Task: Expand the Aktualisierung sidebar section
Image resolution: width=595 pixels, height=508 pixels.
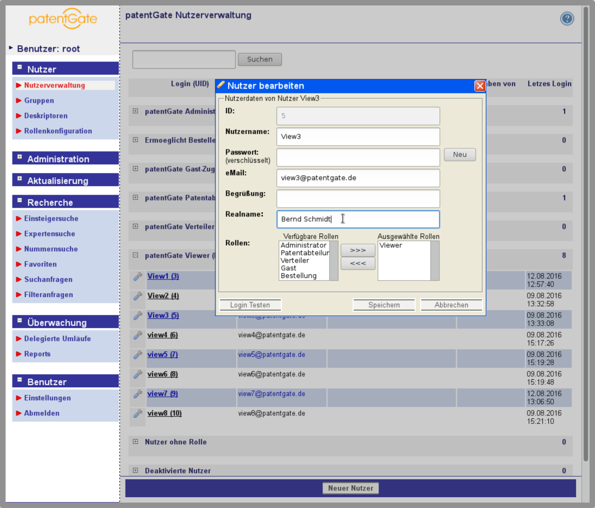Action: coord(20,178)
